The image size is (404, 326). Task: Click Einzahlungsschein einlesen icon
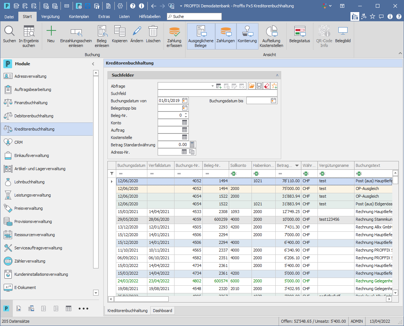coord(76,33)
